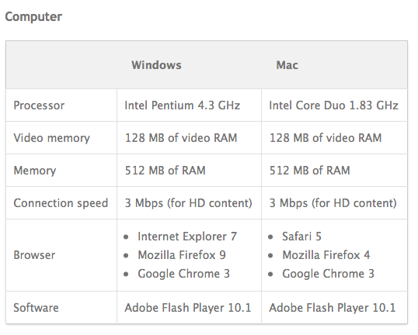Click Windows 3 Mbps HD content cell
The height and width of the screenshot is (335, 418).
189,203
